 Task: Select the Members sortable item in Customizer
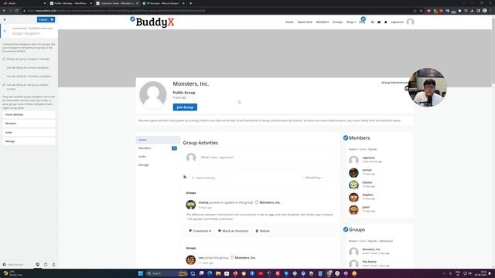click(29, 124)
